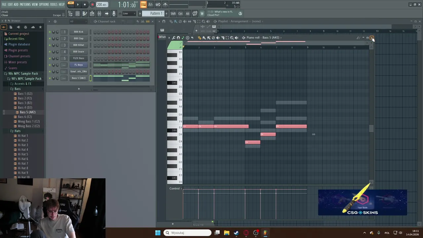423x238 pixels.
Task: Click the Piano roll stamp icon
Action: click(x=188, y=38)
